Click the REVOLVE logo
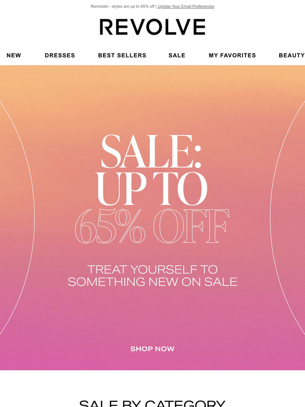The image size is (305, 407). (152, 27)
